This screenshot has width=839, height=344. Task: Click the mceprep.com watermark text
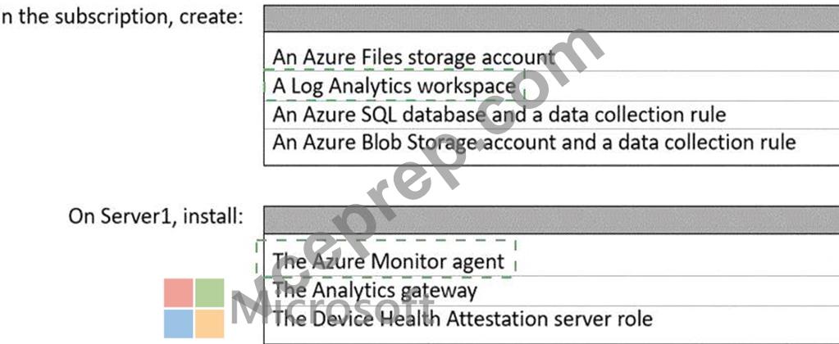click(x=417, y=176)
